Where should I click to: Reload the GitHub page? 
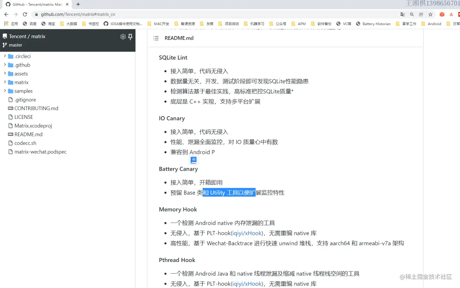pyautogui.click(x=25, y=14)
